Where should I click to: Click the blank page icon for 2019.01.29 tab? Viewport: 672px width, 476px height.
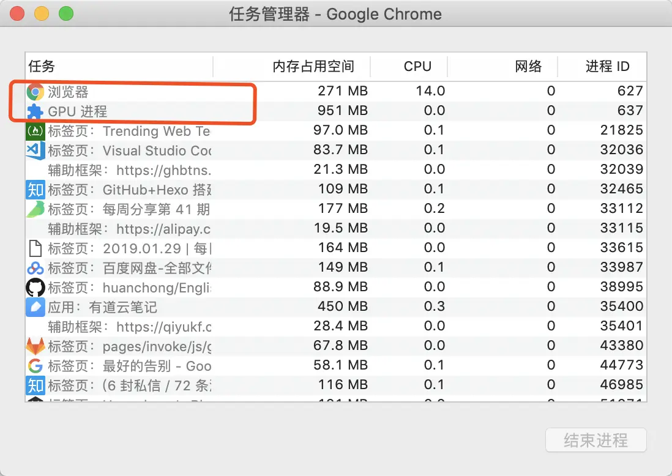click(x=35, y=248)
